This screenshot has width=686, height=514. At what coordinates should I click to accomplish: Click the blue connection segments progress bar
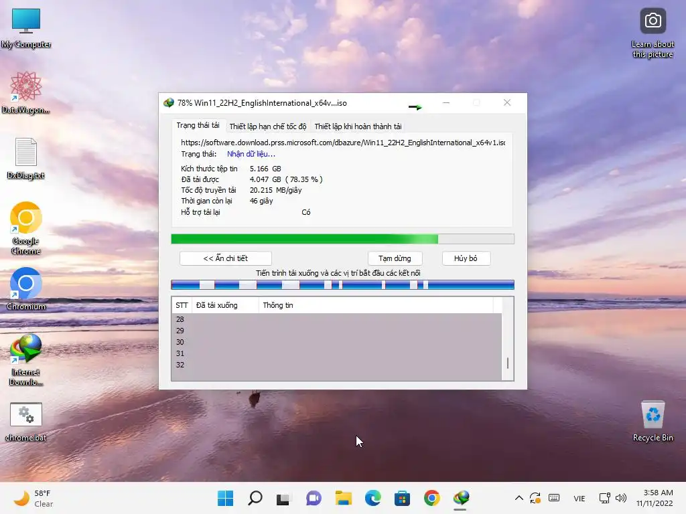[x=342, y=285]
